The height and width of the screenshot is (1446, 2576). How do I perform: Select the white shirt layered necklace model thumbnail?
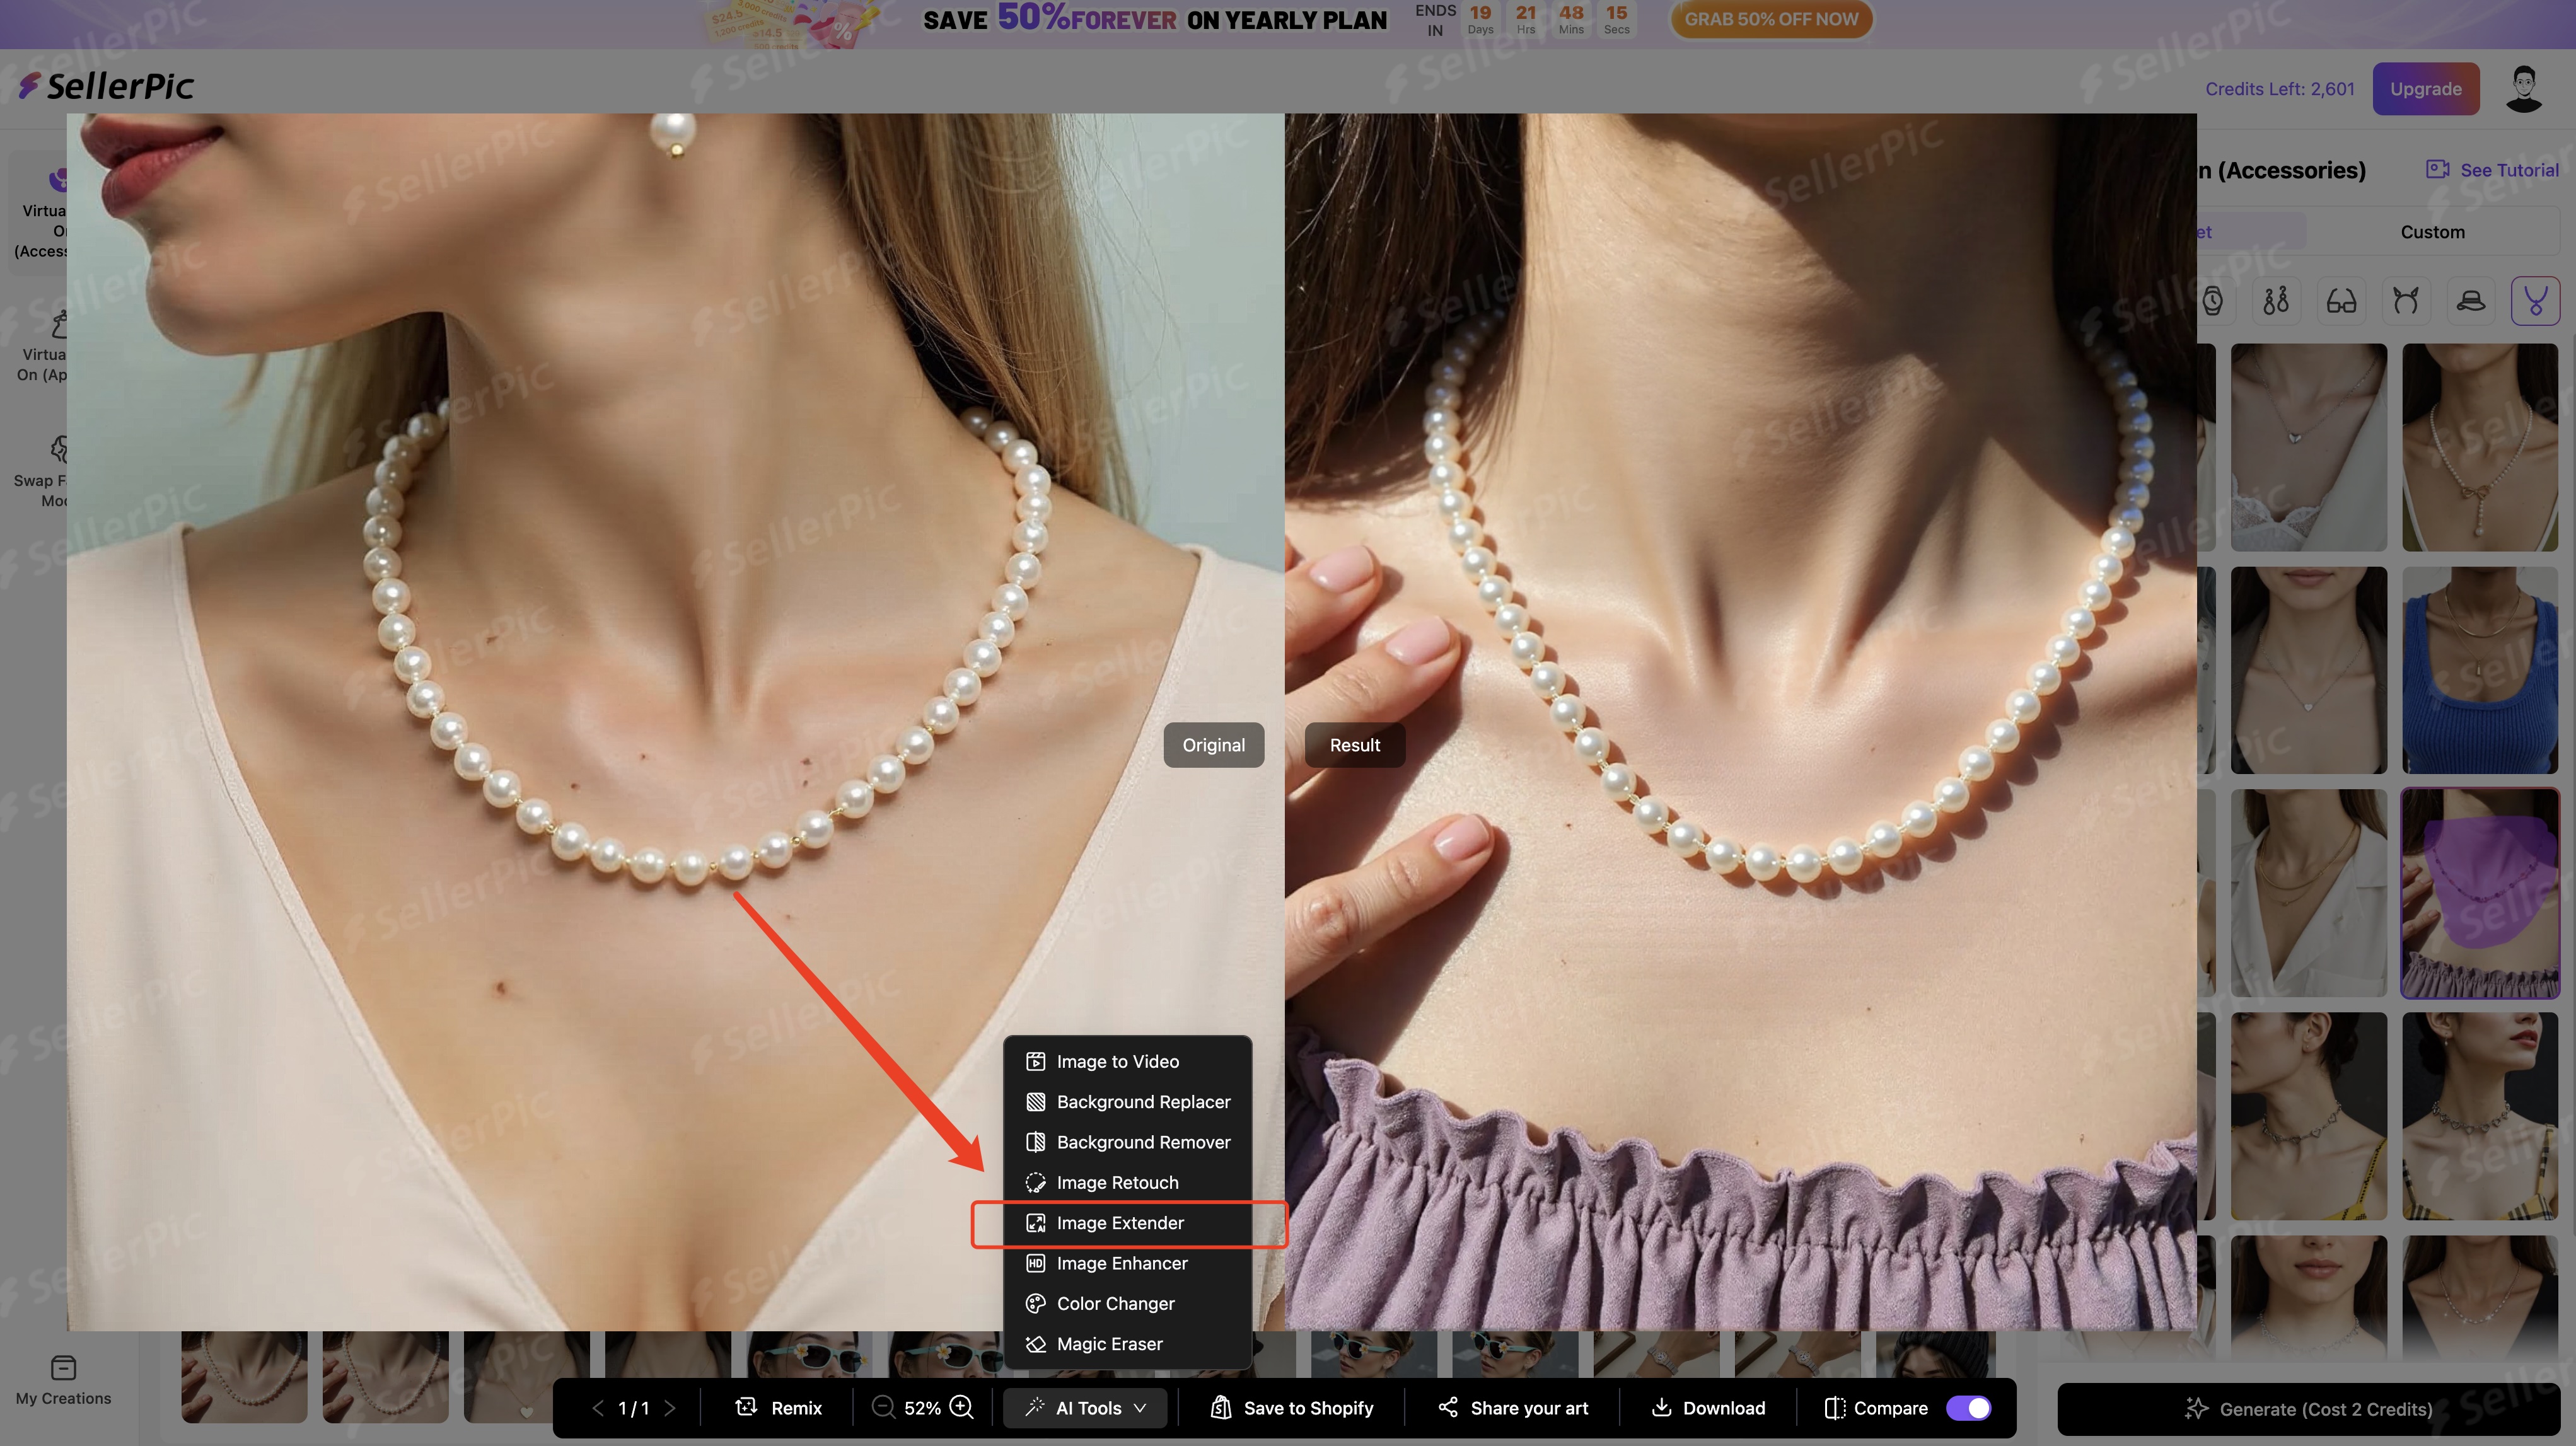tap(2308, 893)
